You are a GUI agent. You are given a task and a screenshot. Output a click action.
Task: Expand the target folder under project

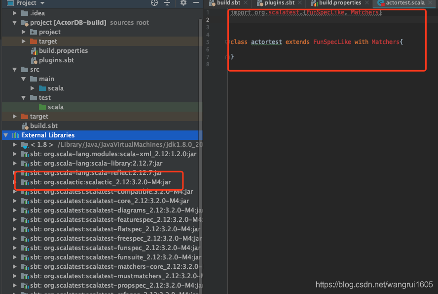pyautogui.click(x=24, y=42)
